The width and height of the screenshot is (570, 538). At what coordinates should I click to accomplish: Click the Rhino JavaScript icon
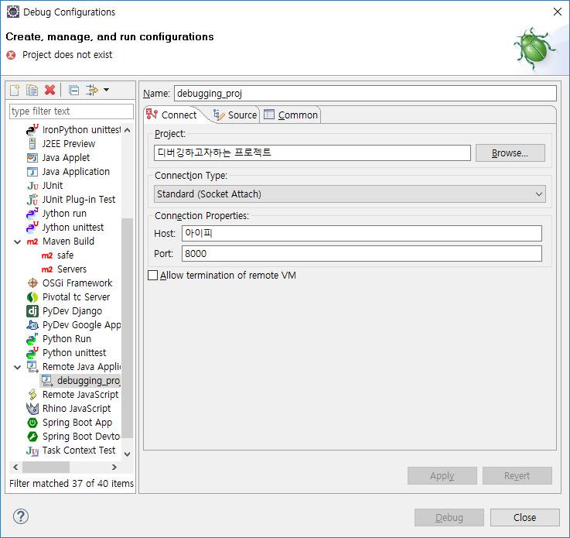coord(32,409)
